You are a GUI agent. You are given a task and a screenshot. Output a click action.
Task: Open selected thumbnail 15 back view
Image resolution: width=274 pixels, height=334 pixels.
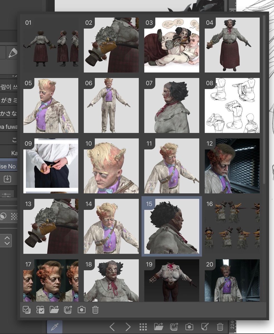(172, 226)
